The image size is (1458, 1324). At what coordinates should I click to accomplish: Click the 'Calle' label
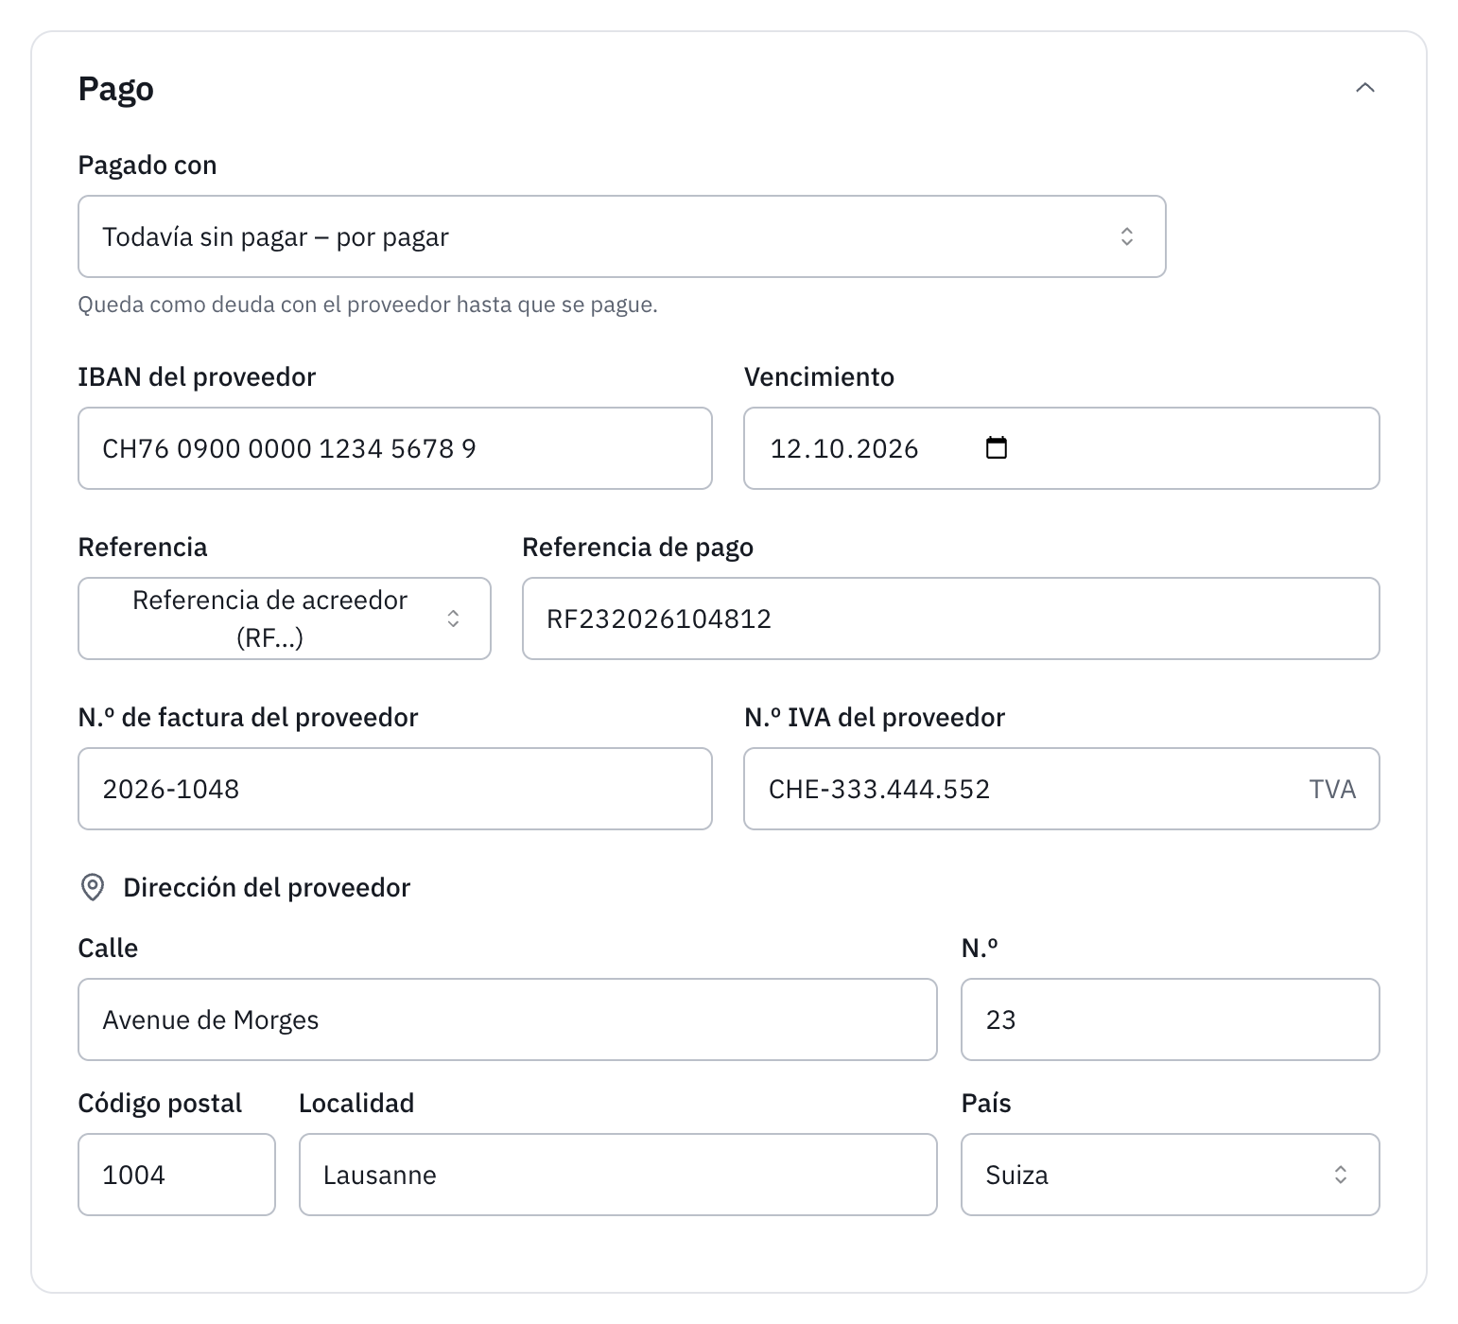[x=108, y=949]
